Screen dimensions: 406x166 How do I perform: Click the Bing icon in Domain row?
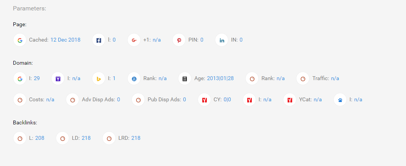point(99,79)
